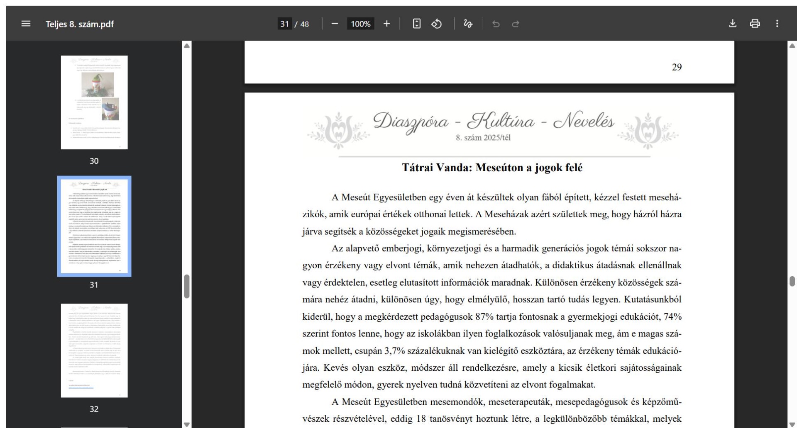This screenshot has height=428, width=797.
Task: Click the undo arrow icon
Action: tap(496, 24)
